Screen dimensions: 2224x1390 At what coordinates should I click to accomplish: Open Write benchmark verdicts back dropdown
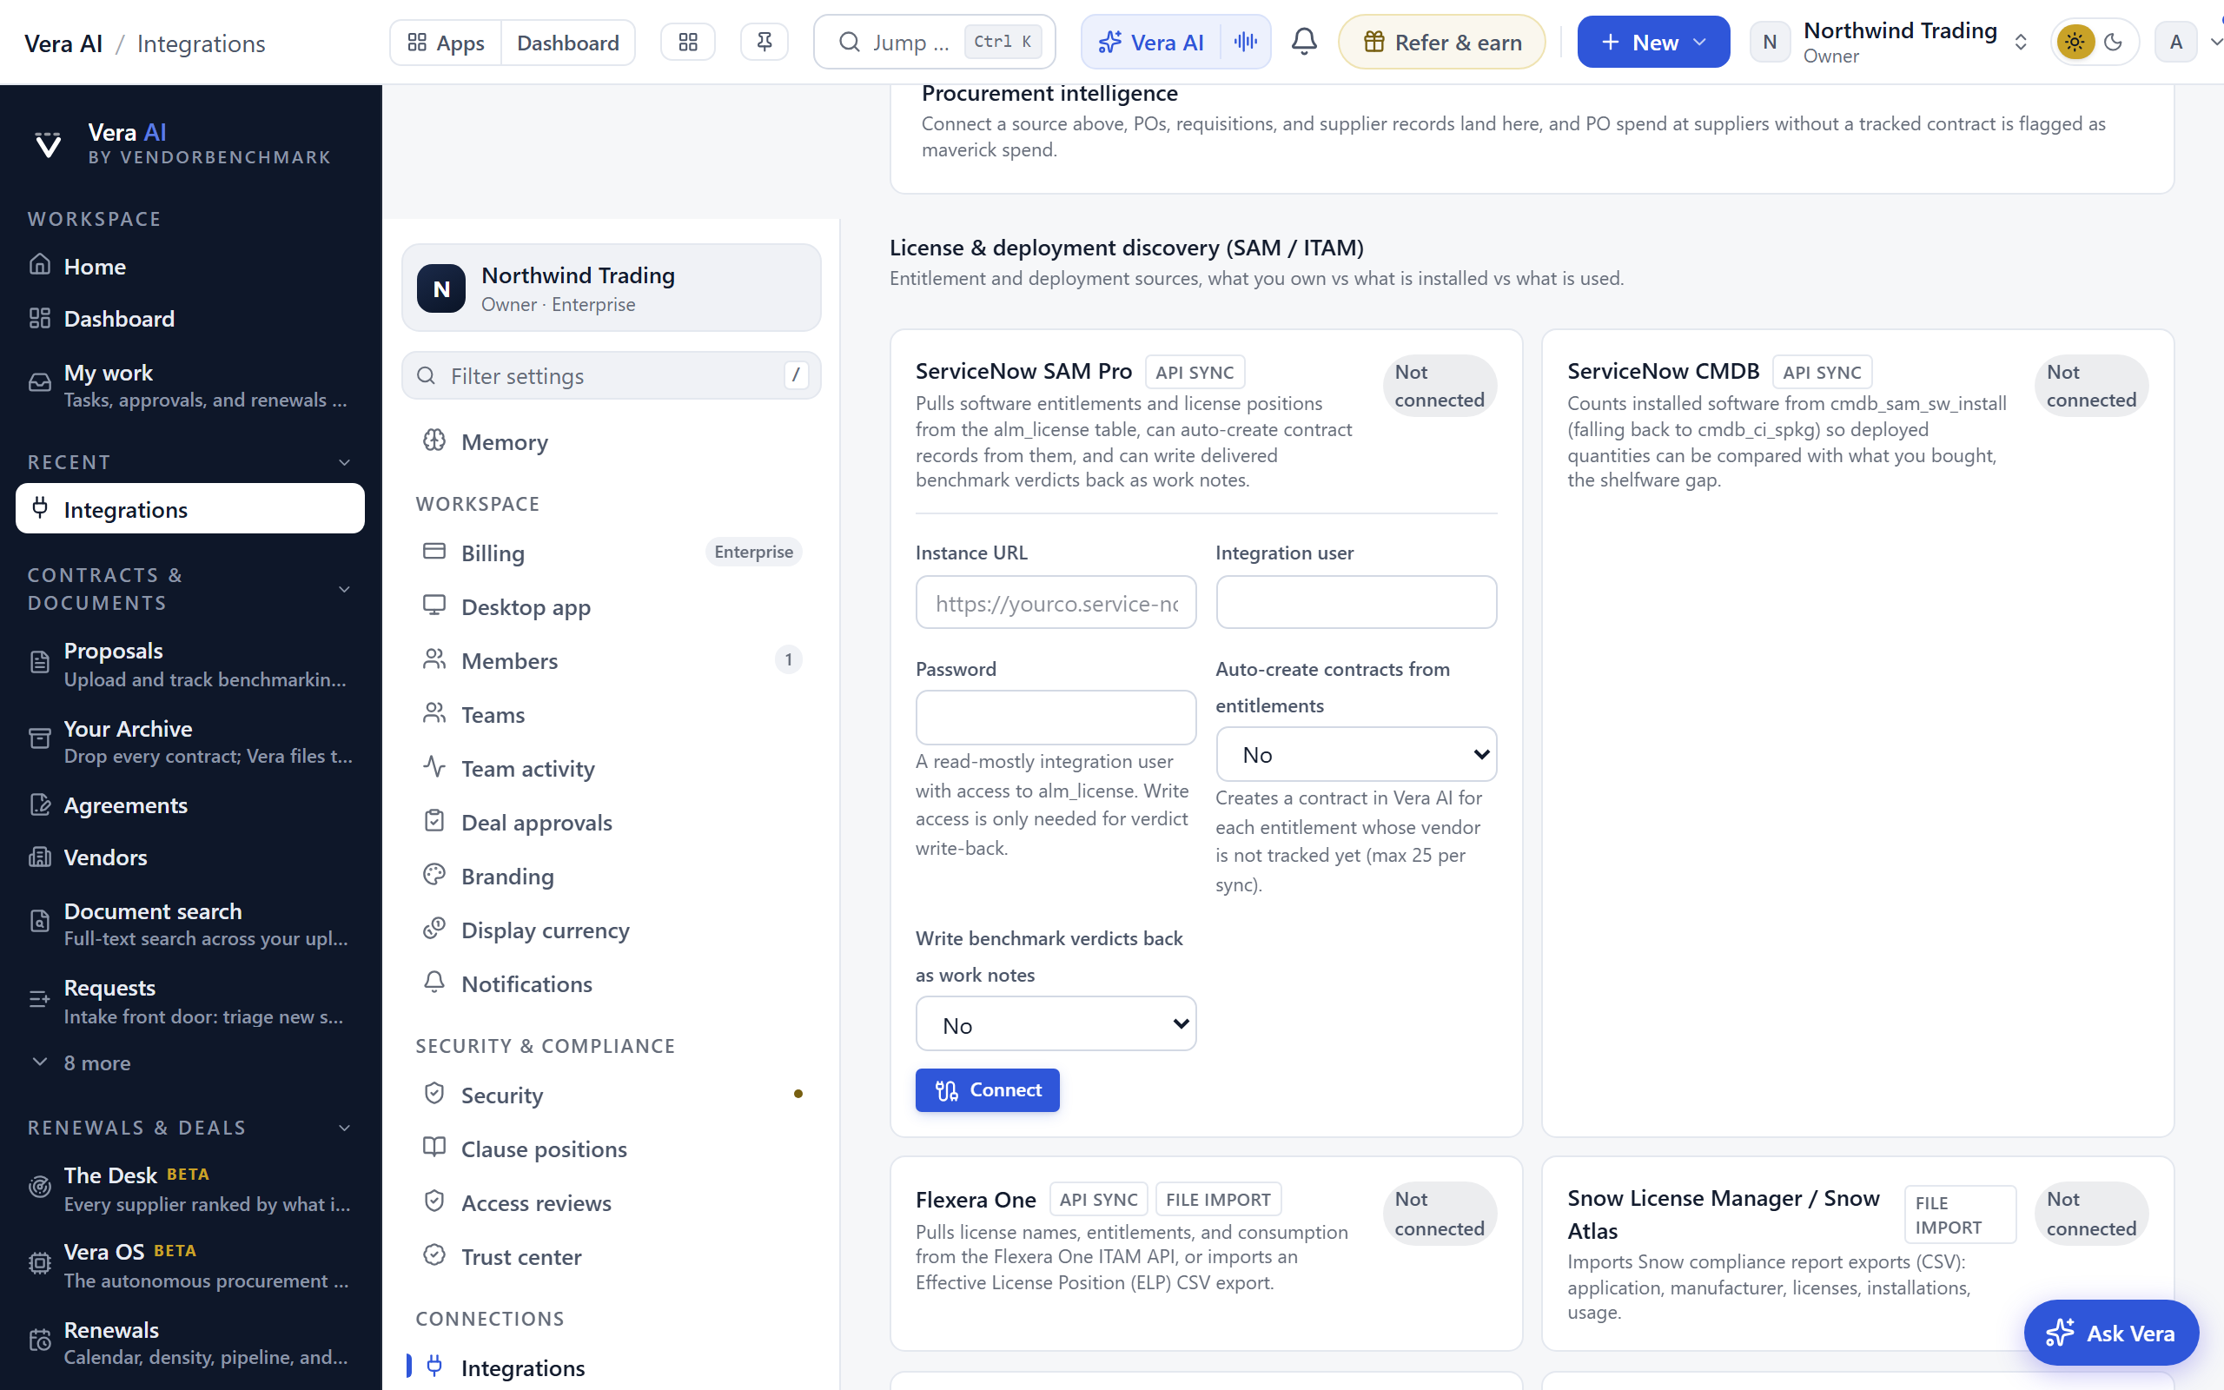[1056, 1024]
